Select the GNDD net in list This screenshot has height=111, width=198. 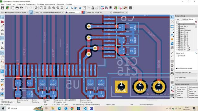[x=183, y=28]
